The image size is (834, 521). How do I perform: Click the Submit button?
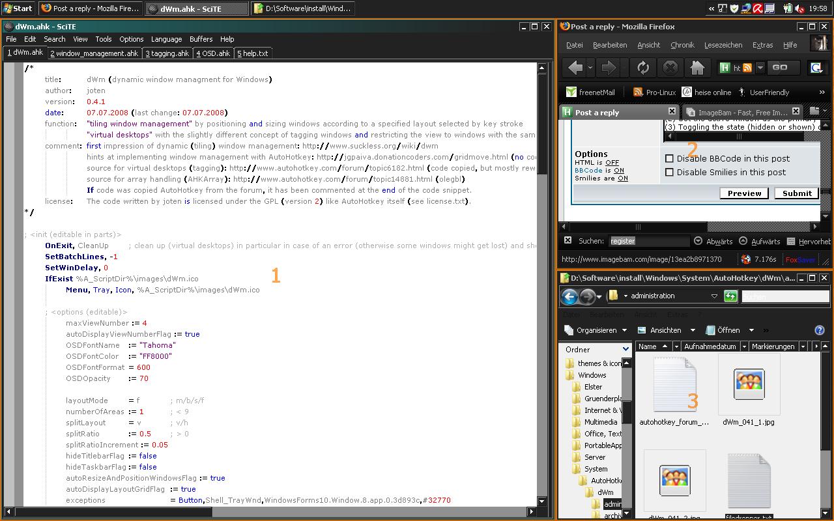(x=796, y=193)
